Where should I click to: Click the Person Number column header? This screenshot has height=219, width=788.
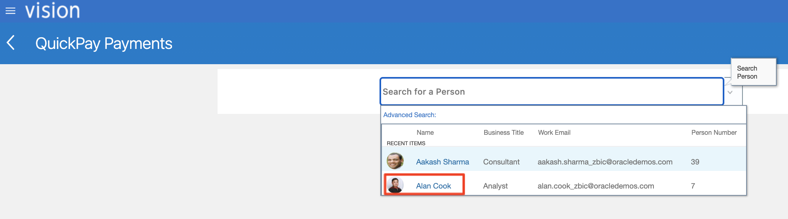(714, 133)
